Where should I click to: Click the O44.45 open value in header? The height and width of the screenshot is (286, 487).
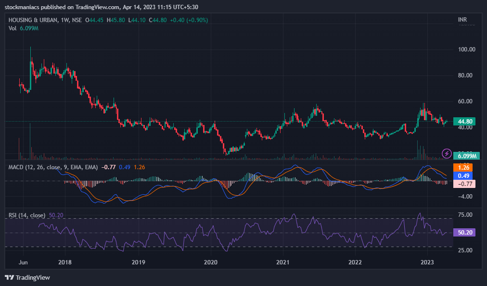[94, 20]
